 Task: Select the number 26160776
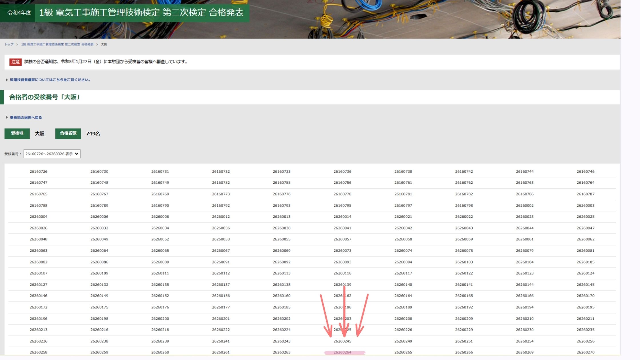coord(282,194)
